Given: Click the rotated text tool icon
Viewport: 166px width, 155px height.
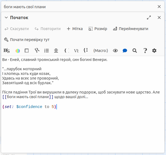Looking at the screenshot, I should pos(37,51).
